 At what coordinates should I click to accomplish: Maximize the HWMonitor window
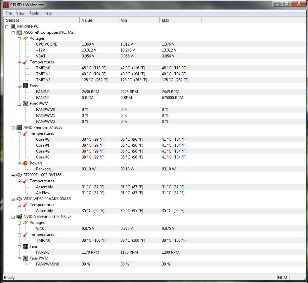pyautogui.click(x=286, y=4)
